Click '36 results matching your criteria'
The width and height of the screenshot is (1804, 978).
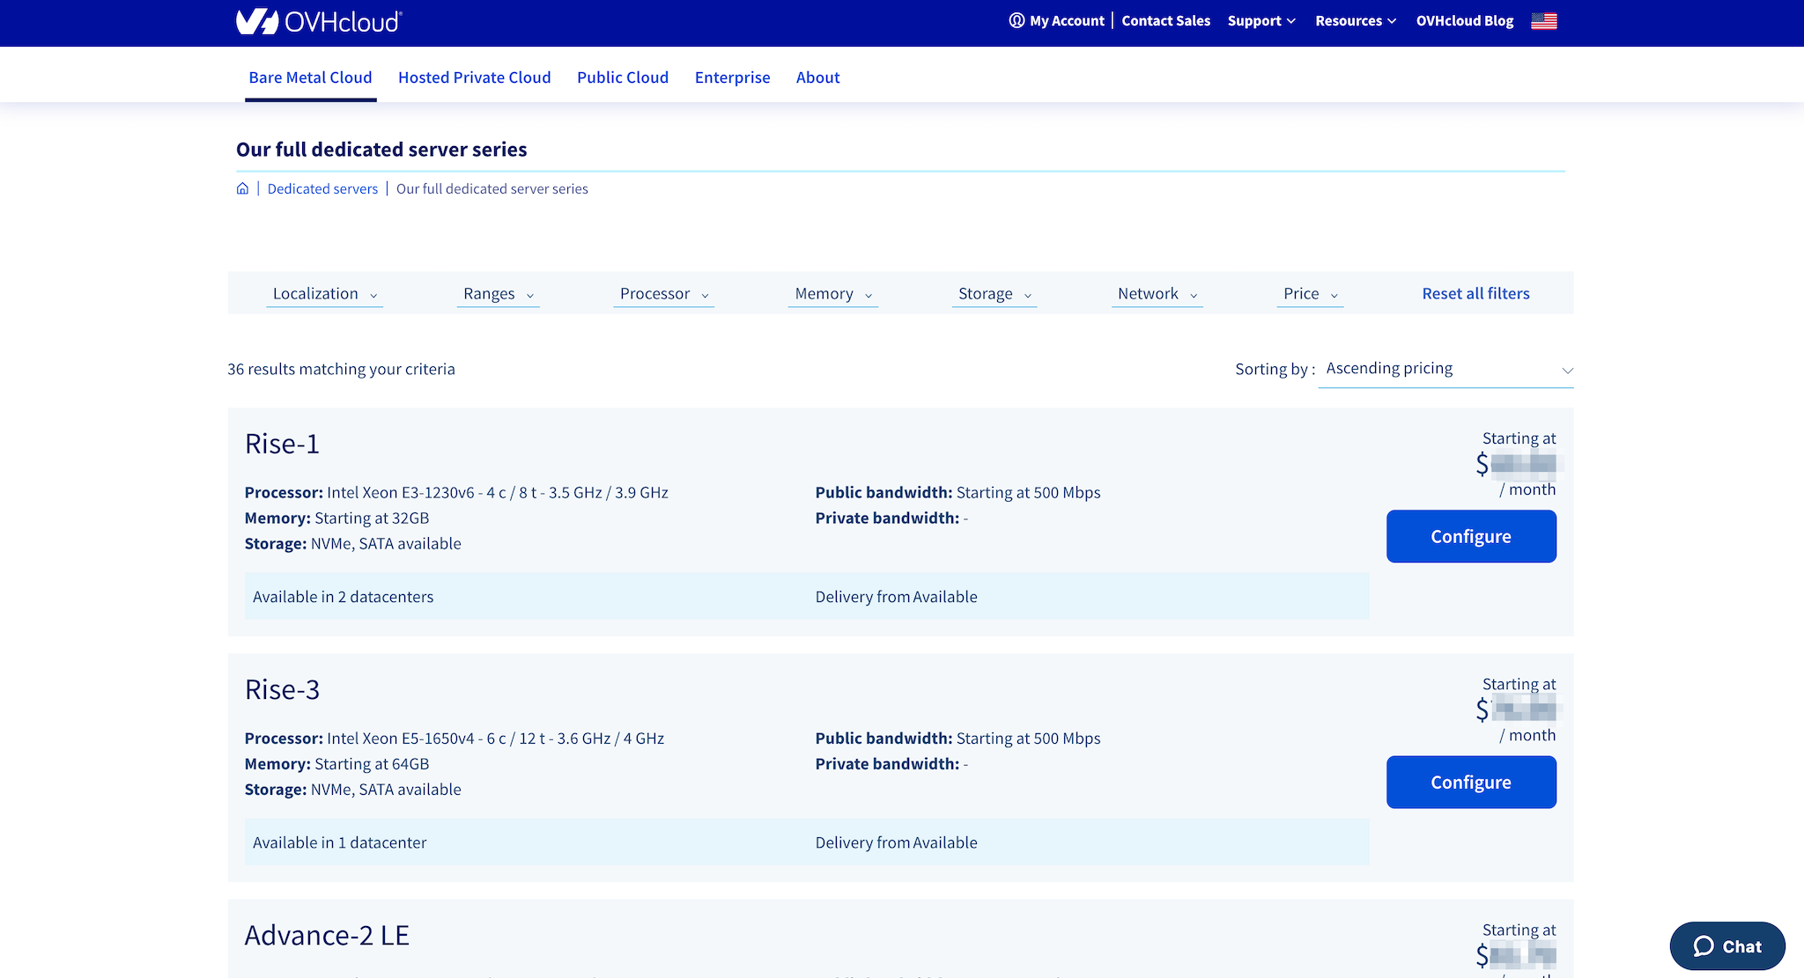pyautogui.click(x=341, y=369)
